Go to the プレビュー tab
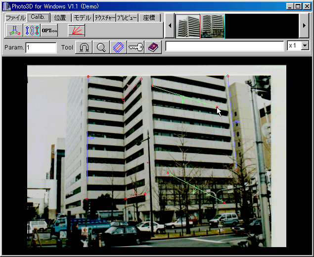Screen dimensions: 314x257 point(127,18)
